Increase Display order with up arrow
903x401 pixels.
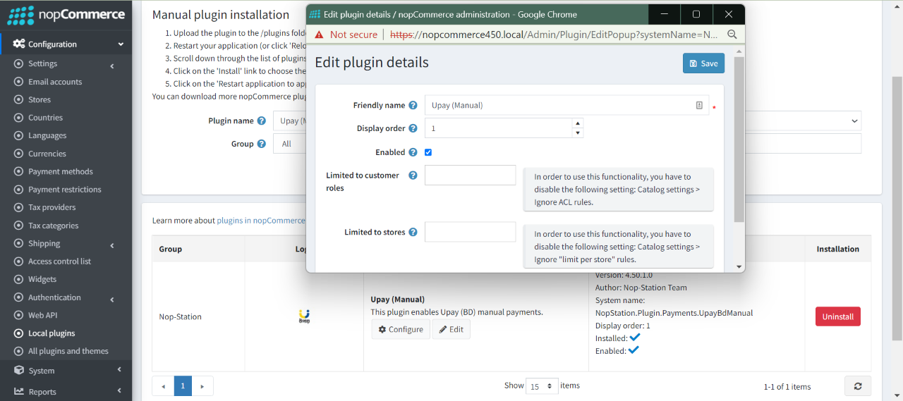coord(578,123)
